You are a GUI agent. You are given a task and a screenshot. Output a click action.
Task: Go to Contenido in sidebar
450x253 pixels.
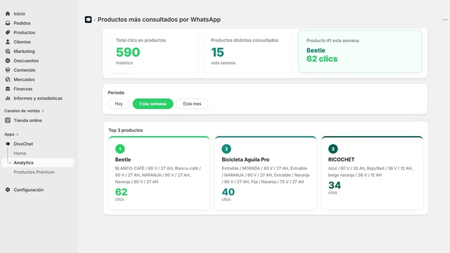pyautogui.click(x=25, y=70)
